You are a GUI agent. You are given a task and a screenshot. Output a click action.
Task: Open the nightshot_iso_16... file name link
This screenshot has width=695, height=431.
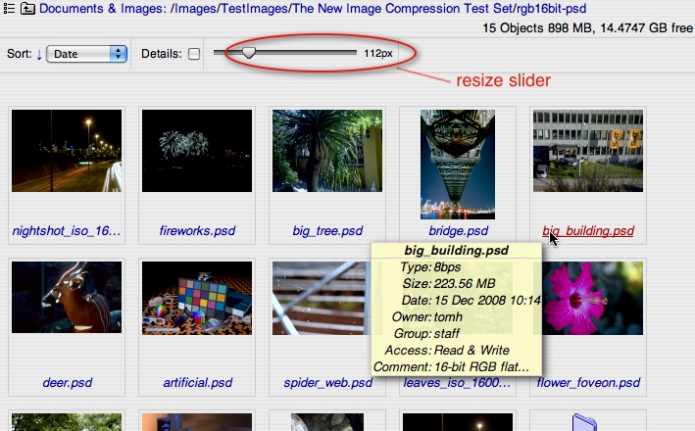pyautogui.click(x=67, y=231)
